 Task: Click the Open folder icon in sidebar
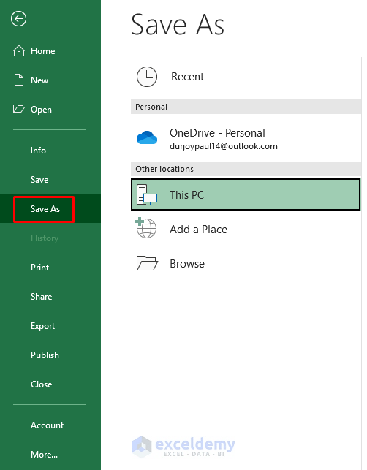tap(18, 108)
